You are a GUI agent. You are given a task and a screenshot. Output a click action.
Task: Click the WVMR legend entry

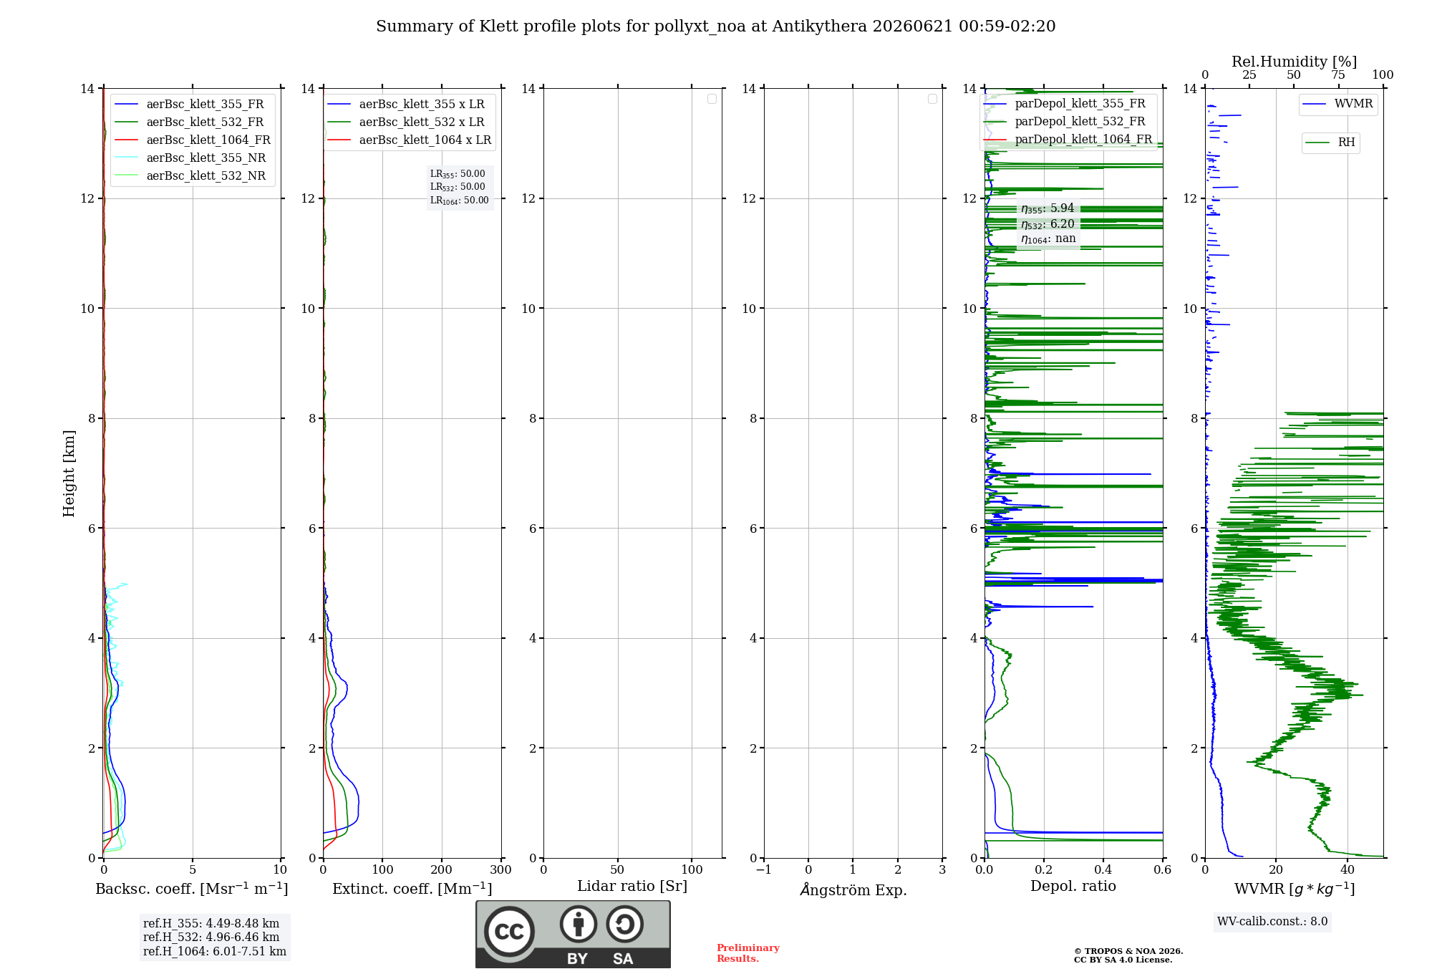point(1338,104)
